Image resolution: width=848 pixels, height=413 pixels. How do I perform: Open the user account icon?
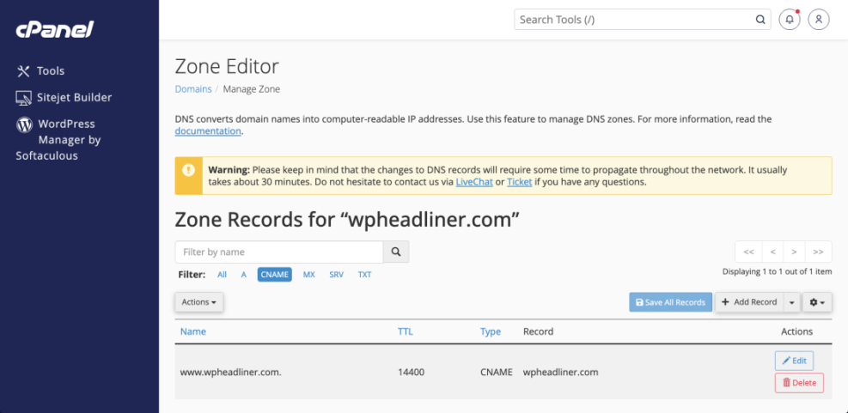coord(819,20)
